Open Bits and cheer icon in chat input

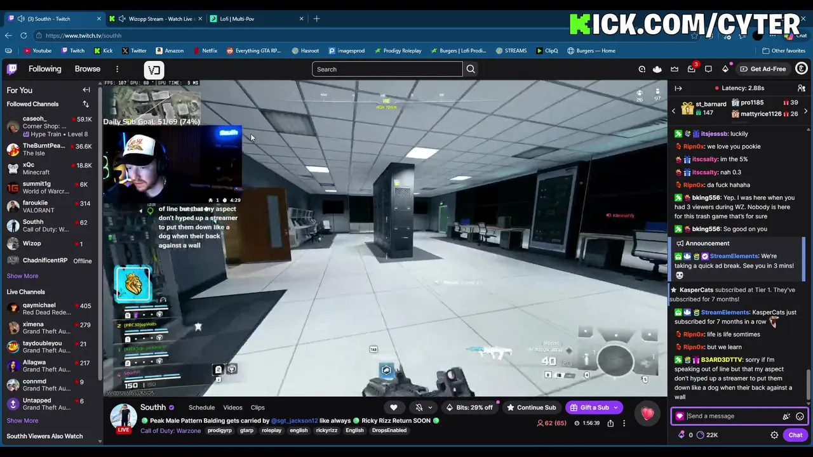click(786, 416)
